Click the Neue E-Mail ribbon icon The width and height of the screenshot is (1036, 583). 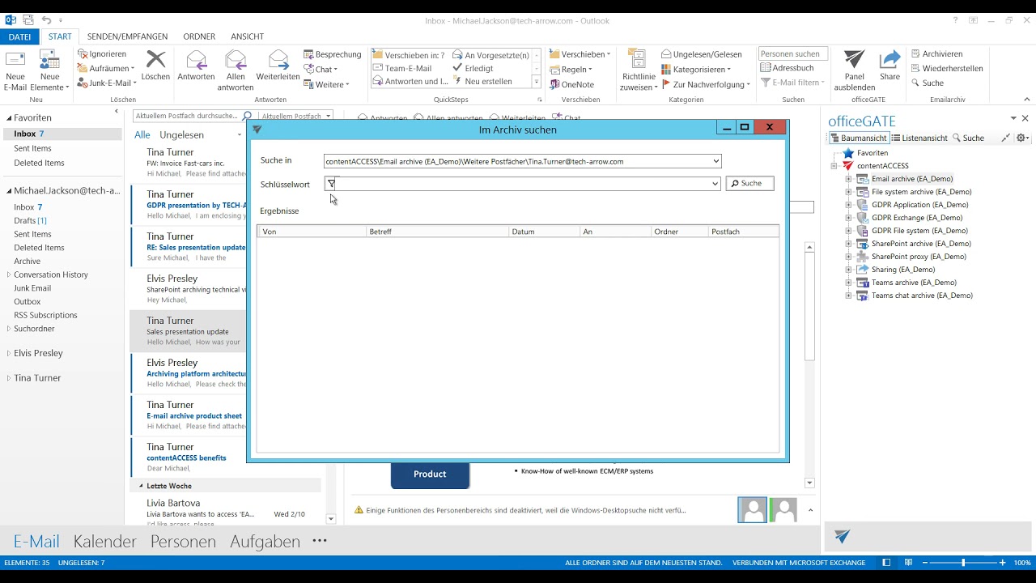[15, 70]
